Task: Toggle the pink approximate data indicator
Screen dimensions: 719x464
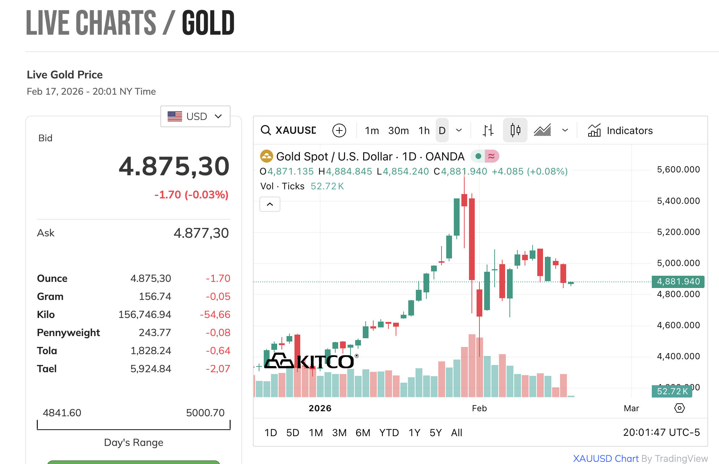Action: point(491,156)
